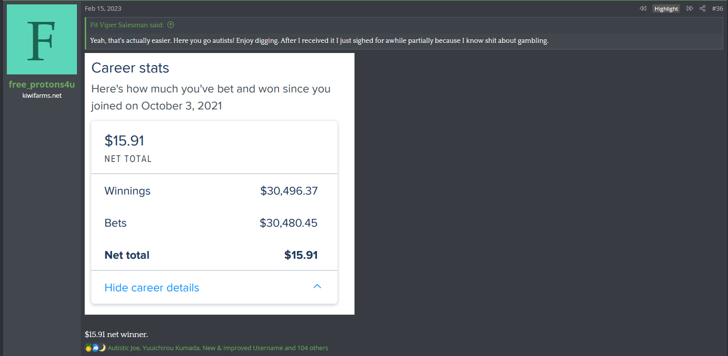
Task: Click Hide career details link
Action: (151, 287)
